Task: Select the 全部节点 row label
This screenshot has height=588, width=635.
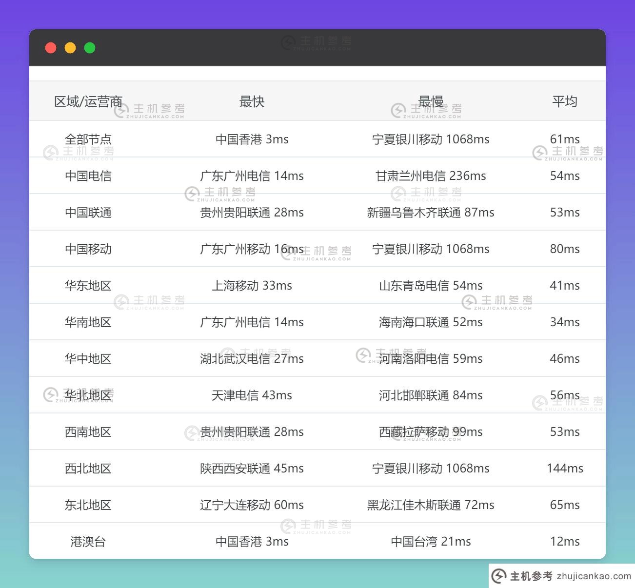Action: coord(88,139)
